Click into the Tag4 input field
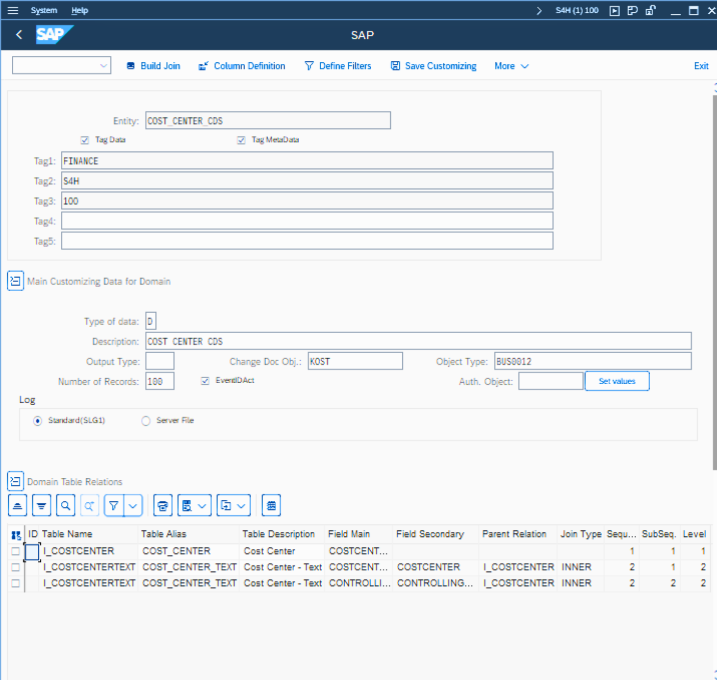717x680 pixels. [x=307, y=221]
